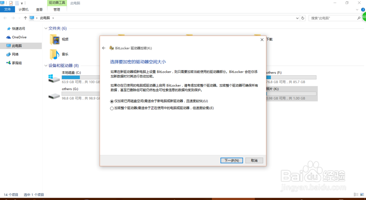Expand the ribbon with chevron

[x=357, y=10]
